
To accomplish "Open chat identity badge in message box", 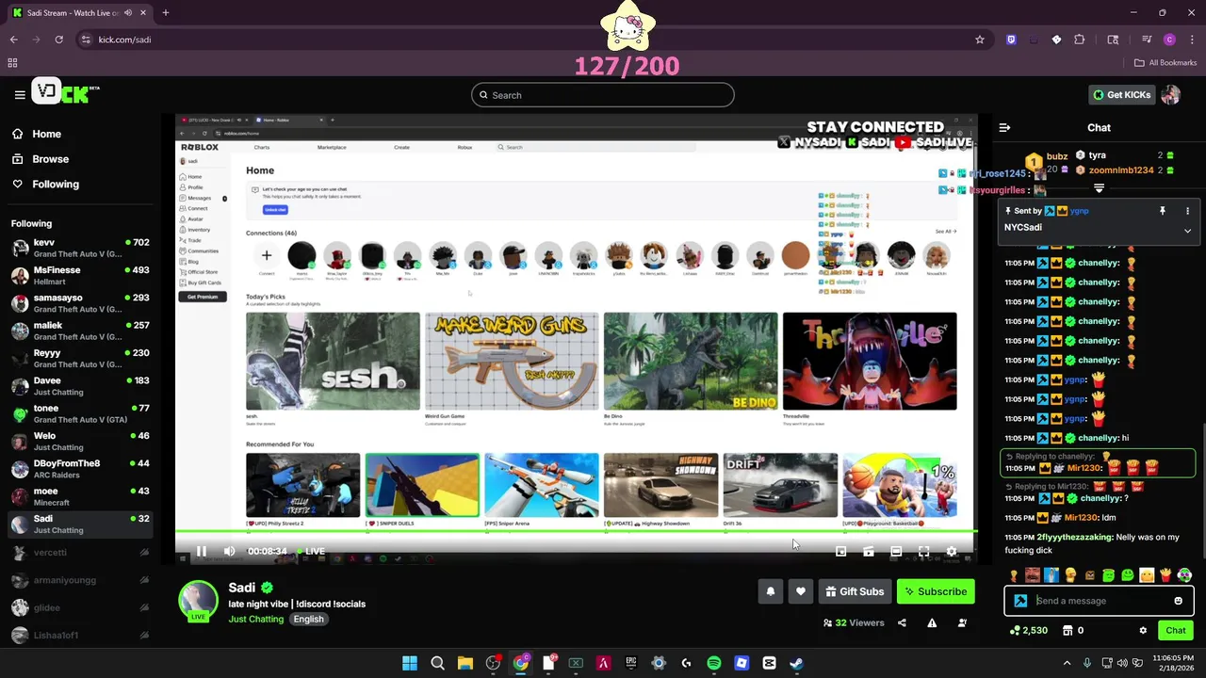I will (x=1020, y=601).
